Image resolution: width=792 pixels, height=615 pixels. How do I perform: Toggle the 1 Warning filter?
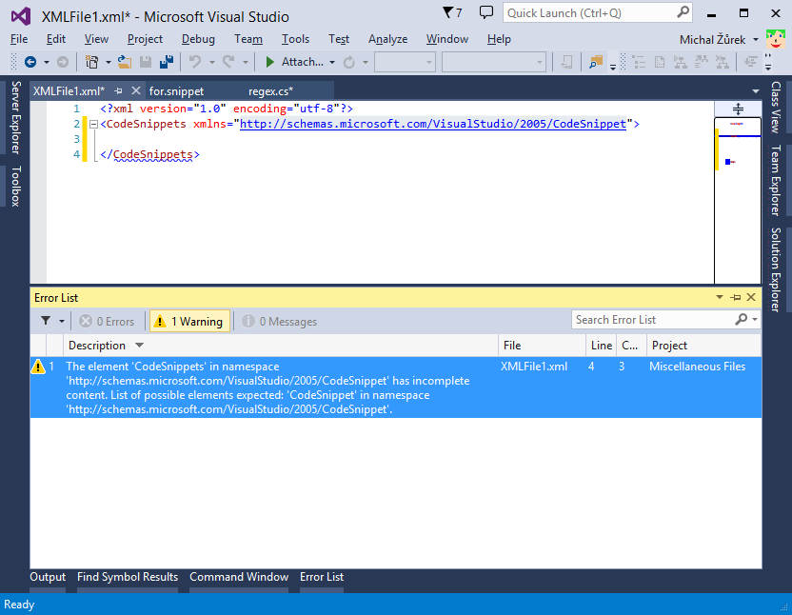point(188,321)
